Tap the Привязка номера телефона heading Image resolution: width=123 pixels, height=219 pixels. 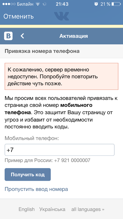point(42,51)
